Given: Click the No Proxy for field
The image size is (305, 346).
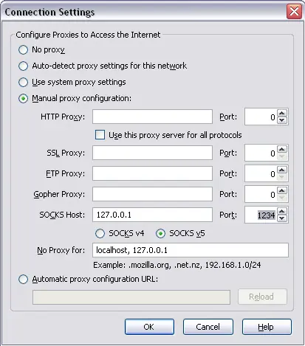Looking at the screenshot, I should click(x=191, y=250).
